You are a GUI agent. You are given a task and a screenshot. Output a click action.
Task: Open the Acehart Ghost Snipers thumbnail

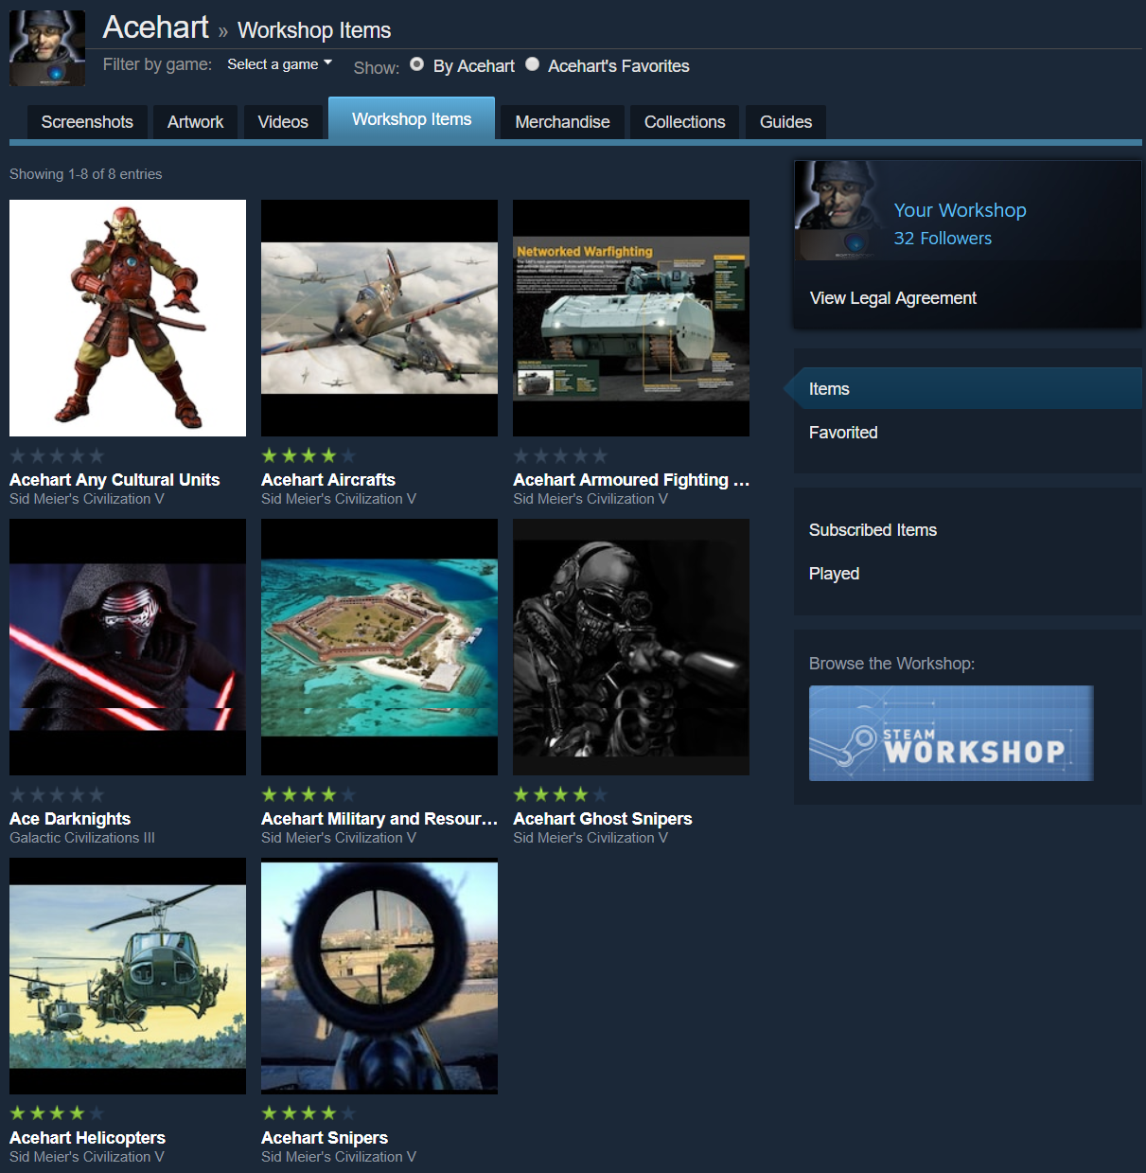(631, 647)
